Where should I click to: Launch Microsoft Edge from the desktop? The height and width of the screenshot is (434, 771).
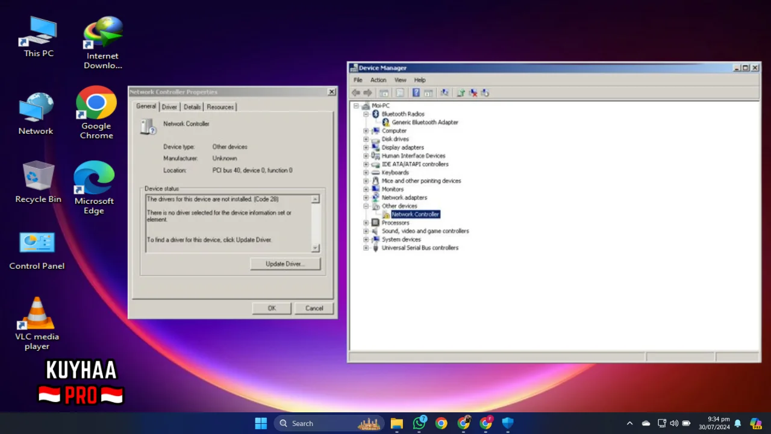coord(94,187)
